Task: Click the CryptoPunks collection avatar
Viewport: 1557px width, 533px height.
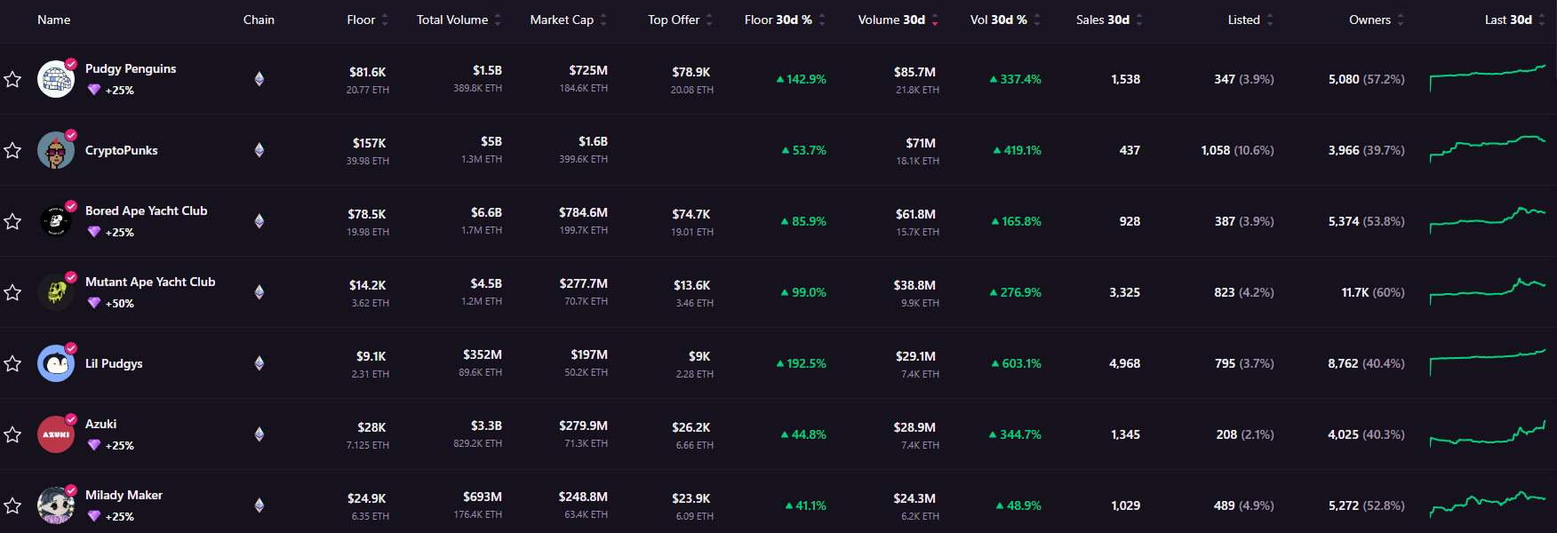Action: (56, 150)
